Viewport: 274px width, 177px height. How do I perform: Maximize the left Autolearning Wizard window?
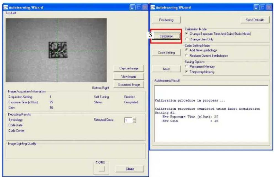(139, 7)
